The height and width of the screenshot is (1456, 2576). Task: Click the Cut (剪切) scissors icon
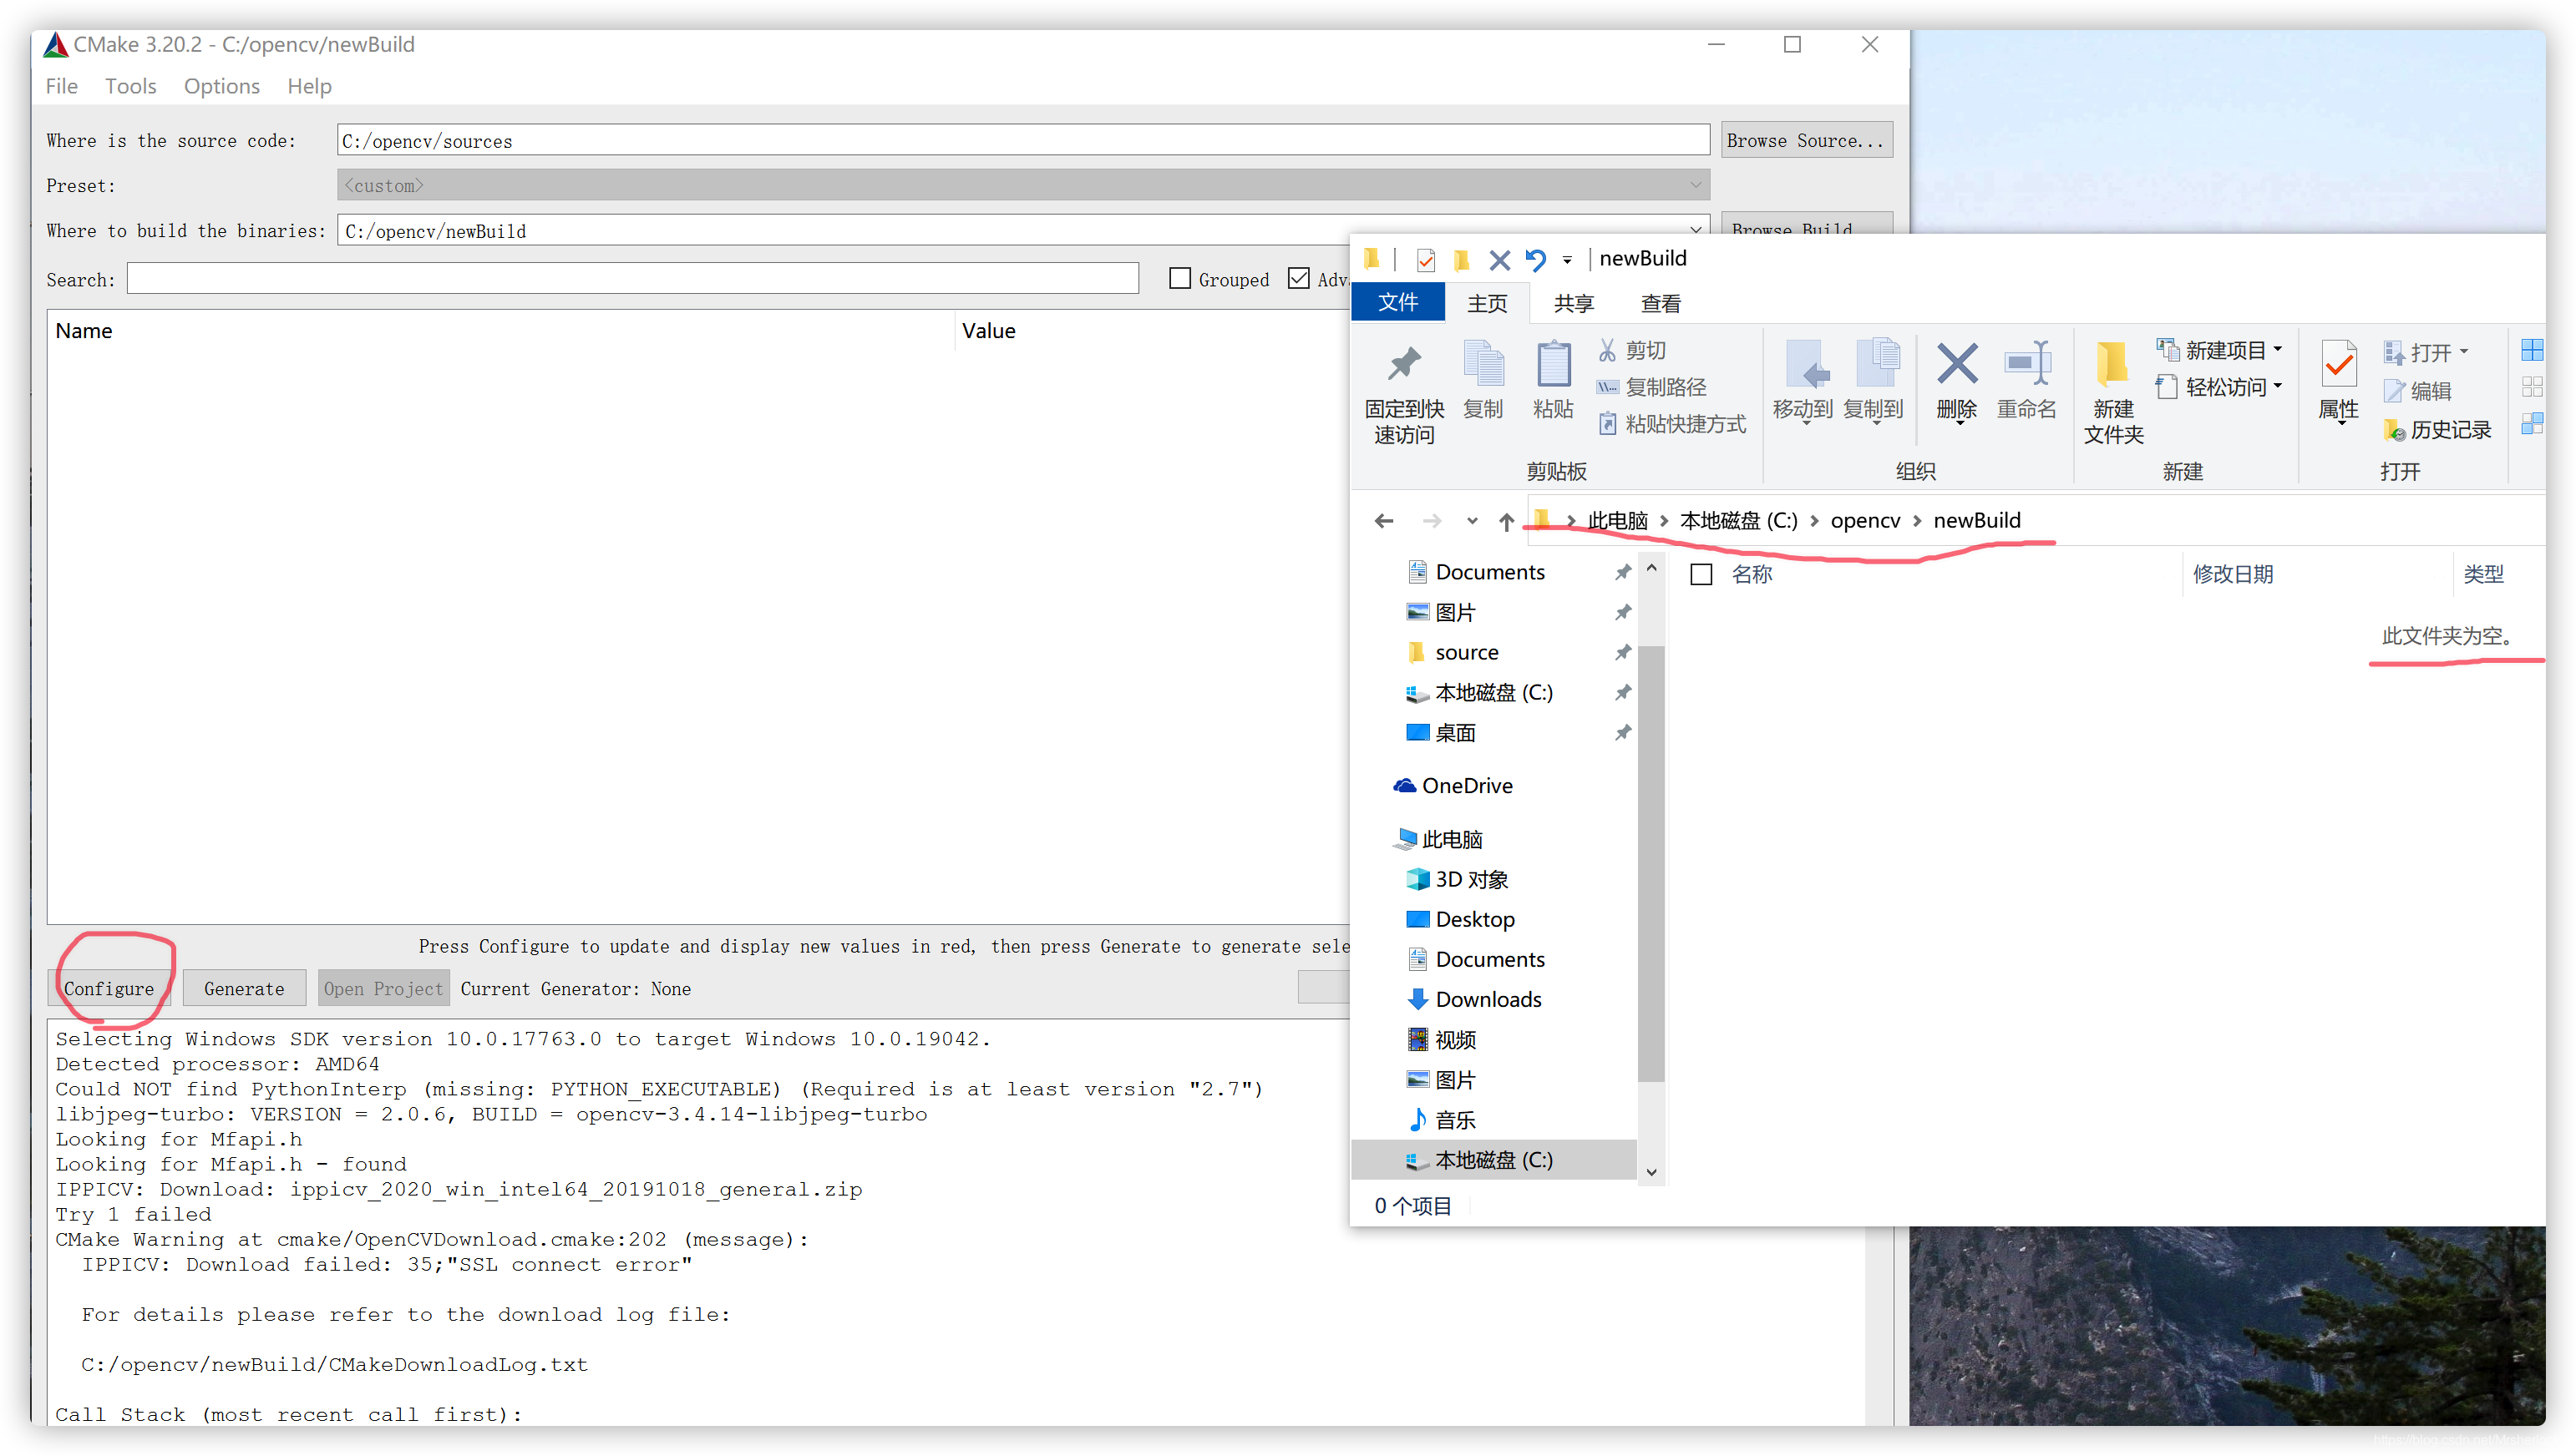(1606, 350)
